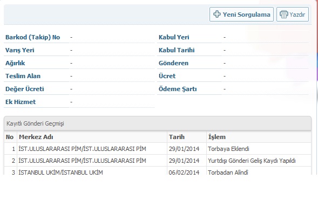
Task: Click the Tarih column header
Action: coord(187,137)
